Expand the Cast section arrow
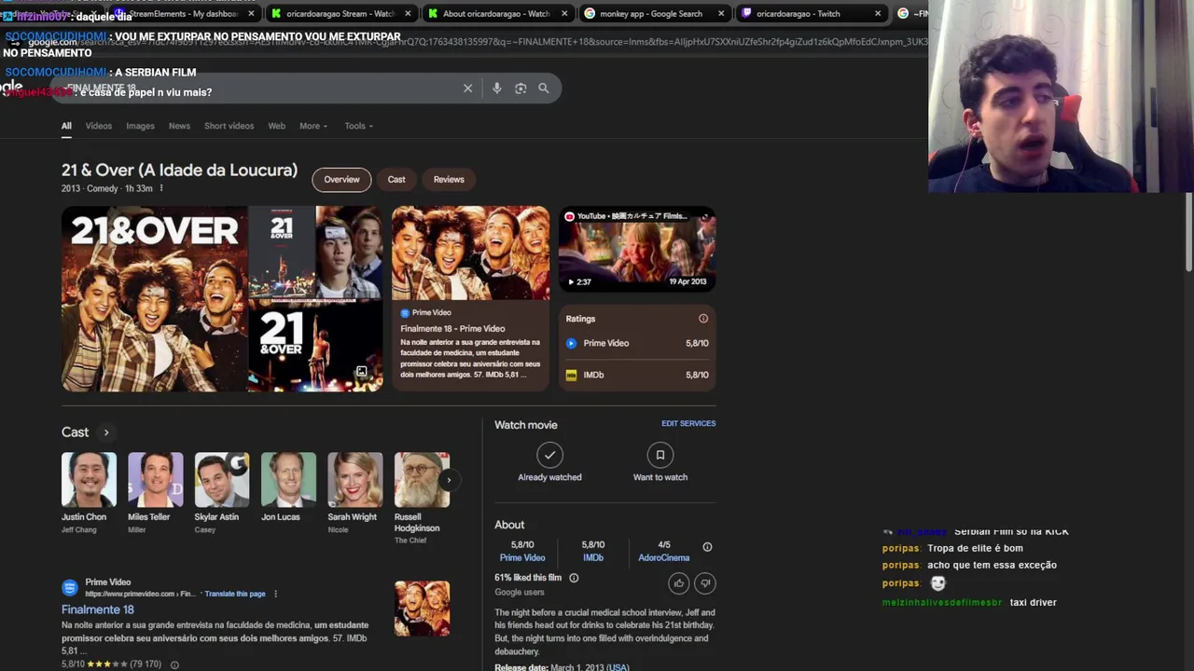The width and height of the screenshot is (1194, 671). [x=105, y=432]
